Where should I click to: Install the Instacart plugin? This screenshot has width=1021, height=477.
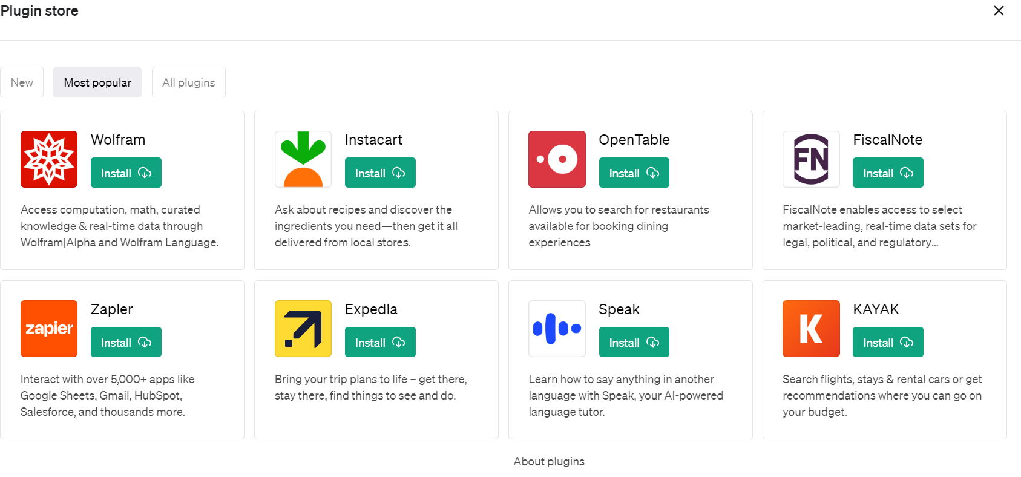[x=380, y=173]
